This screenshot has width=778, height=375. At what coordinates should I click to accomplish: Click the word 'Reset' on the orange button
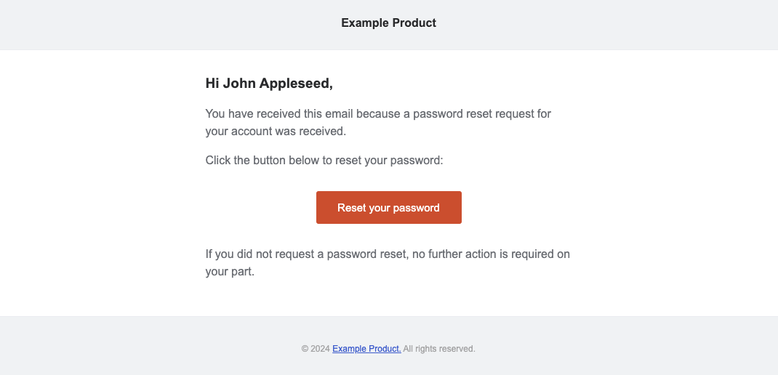[351, 208]
